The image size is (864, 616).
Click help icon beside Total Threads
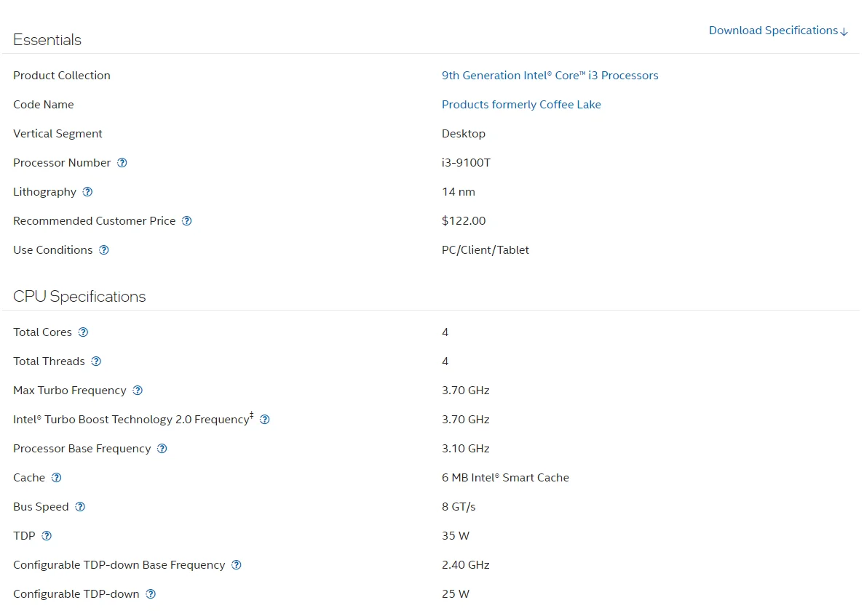[x=96, y=361]
